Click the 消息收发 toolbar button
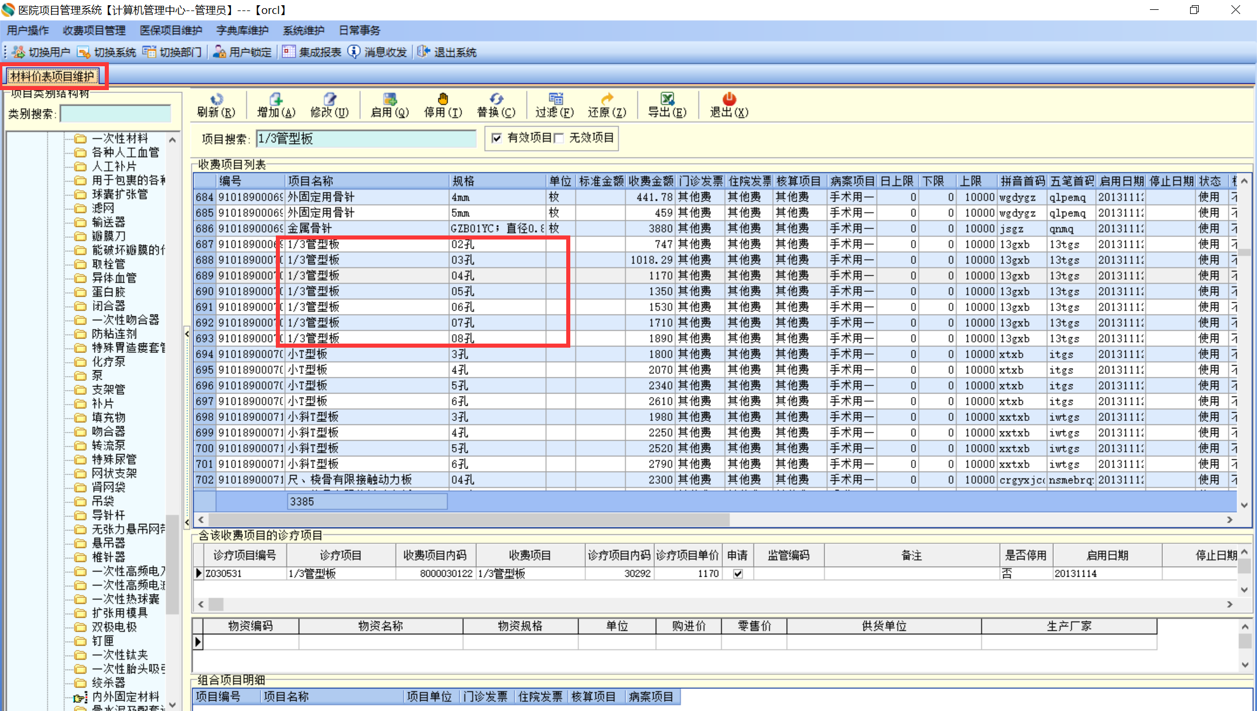The image size is (1257, 711). click(378, 52)
